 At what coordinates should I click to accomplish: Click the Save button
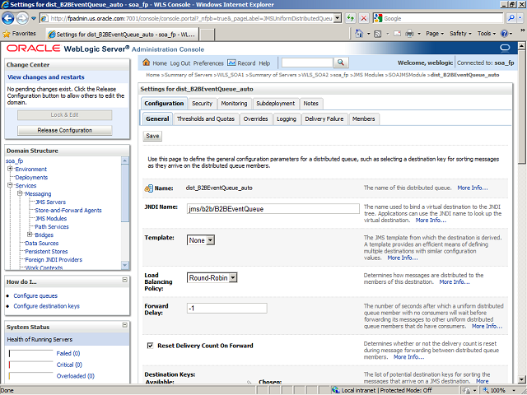(153, 136)
